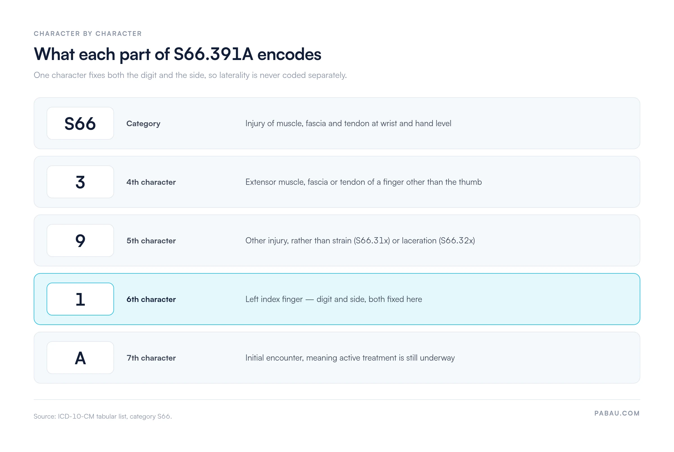674x452 pixels.
Task: Click the subtitle about laterality never coded separately
Action: click(x=190, y=75)
